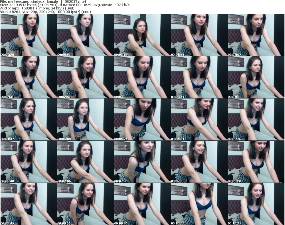The image size is (285, 225).
Task: Select the thumbnail timestamped 00:00:26
Action: click(29, 35)
